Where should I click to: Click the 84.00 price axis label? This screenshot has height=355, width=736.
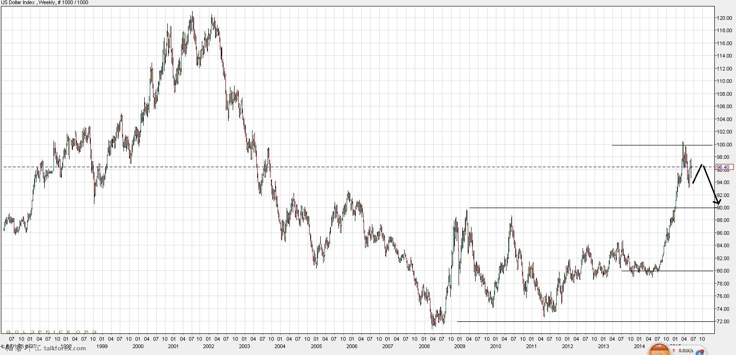724,245
